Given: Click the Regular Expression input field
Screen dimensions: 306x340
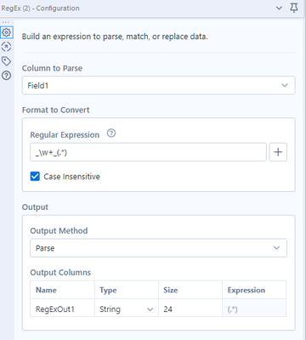Looking at the screenshot, I should tap(148, 152).
